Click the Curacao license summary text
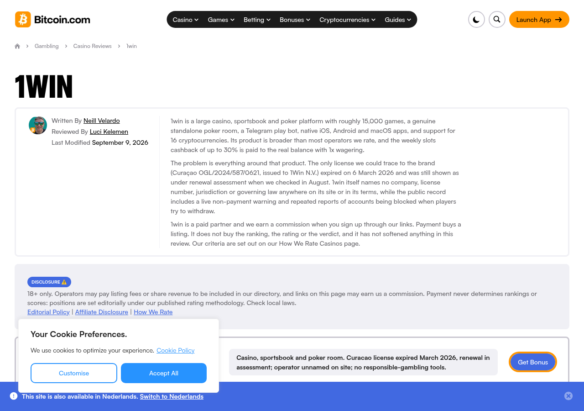The height and width of the screenshot is (411, 584). (363, 362)
